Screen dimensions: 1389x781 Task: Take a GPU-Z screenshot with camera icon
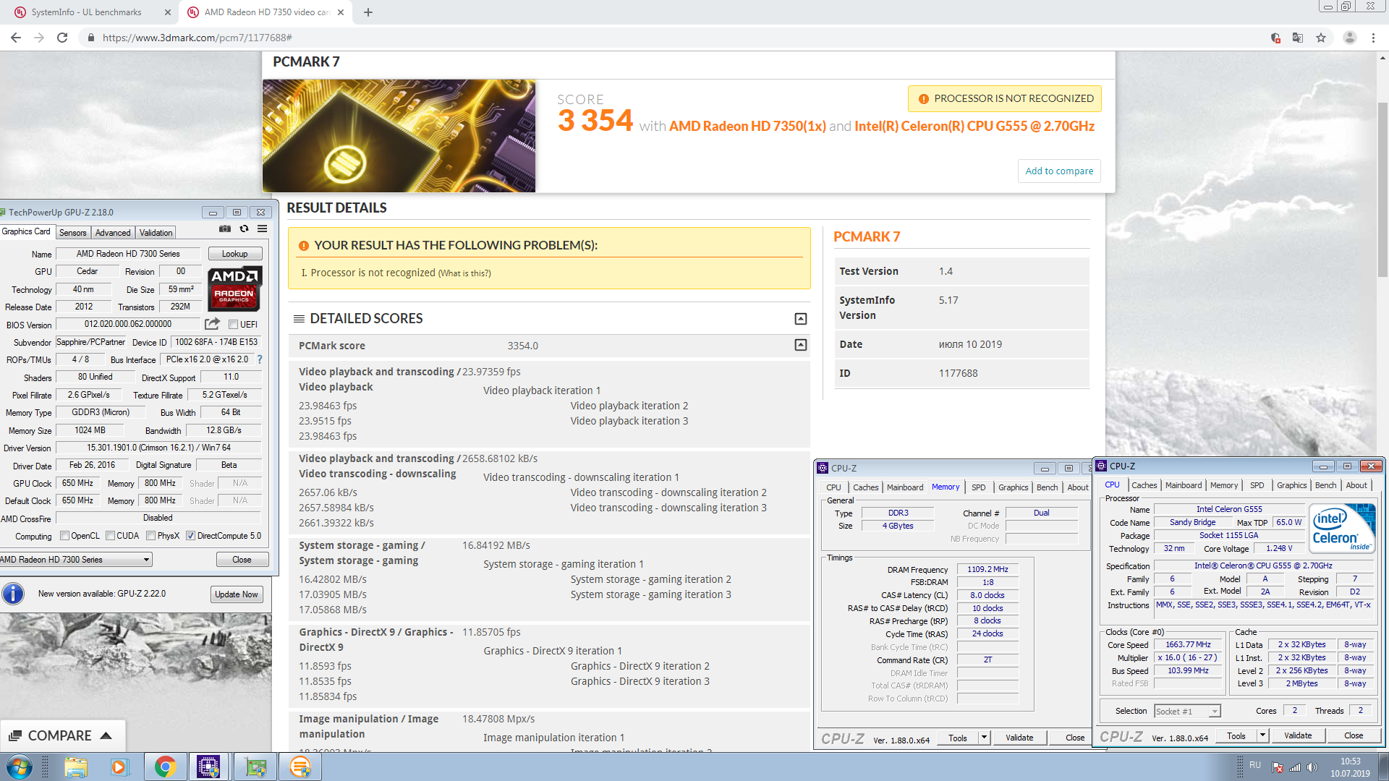pyautogui.click(x=225, y=229)
